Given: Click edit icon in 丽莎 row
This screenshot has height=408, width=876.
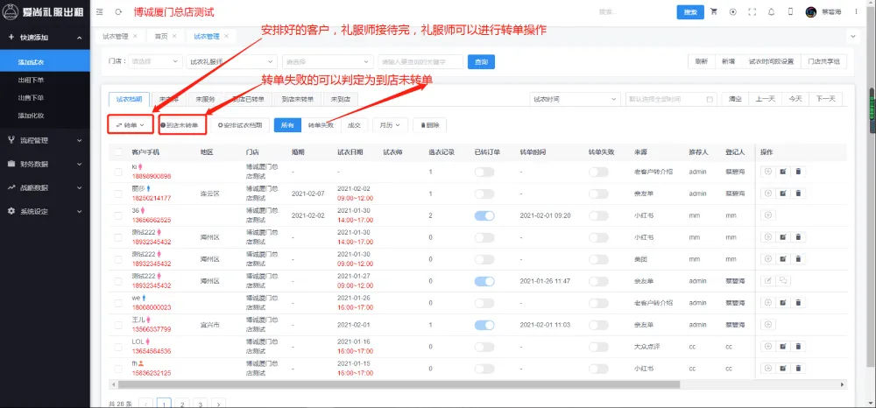Looking at the screenshot, I should tap(782, 193).
